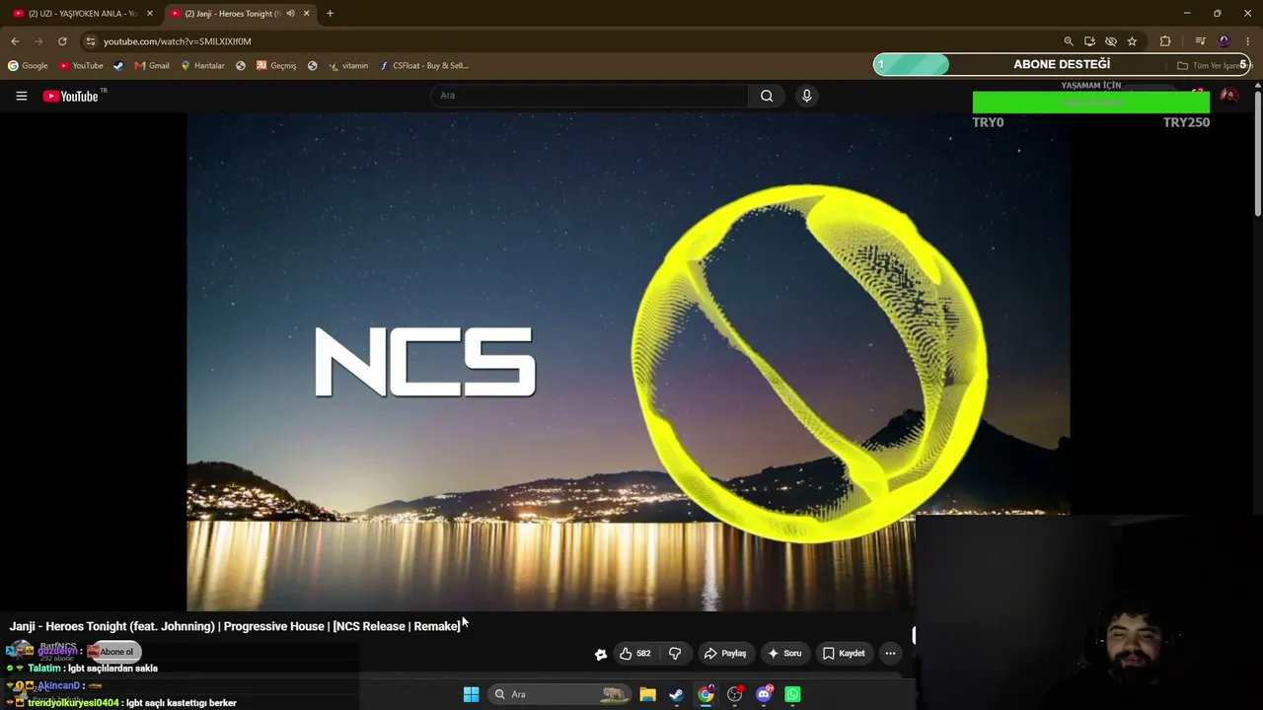The image size is (1263, 710).
Task: Open the CSFloat - Buy & Sell bookmark
Action: tap(424, 66)
